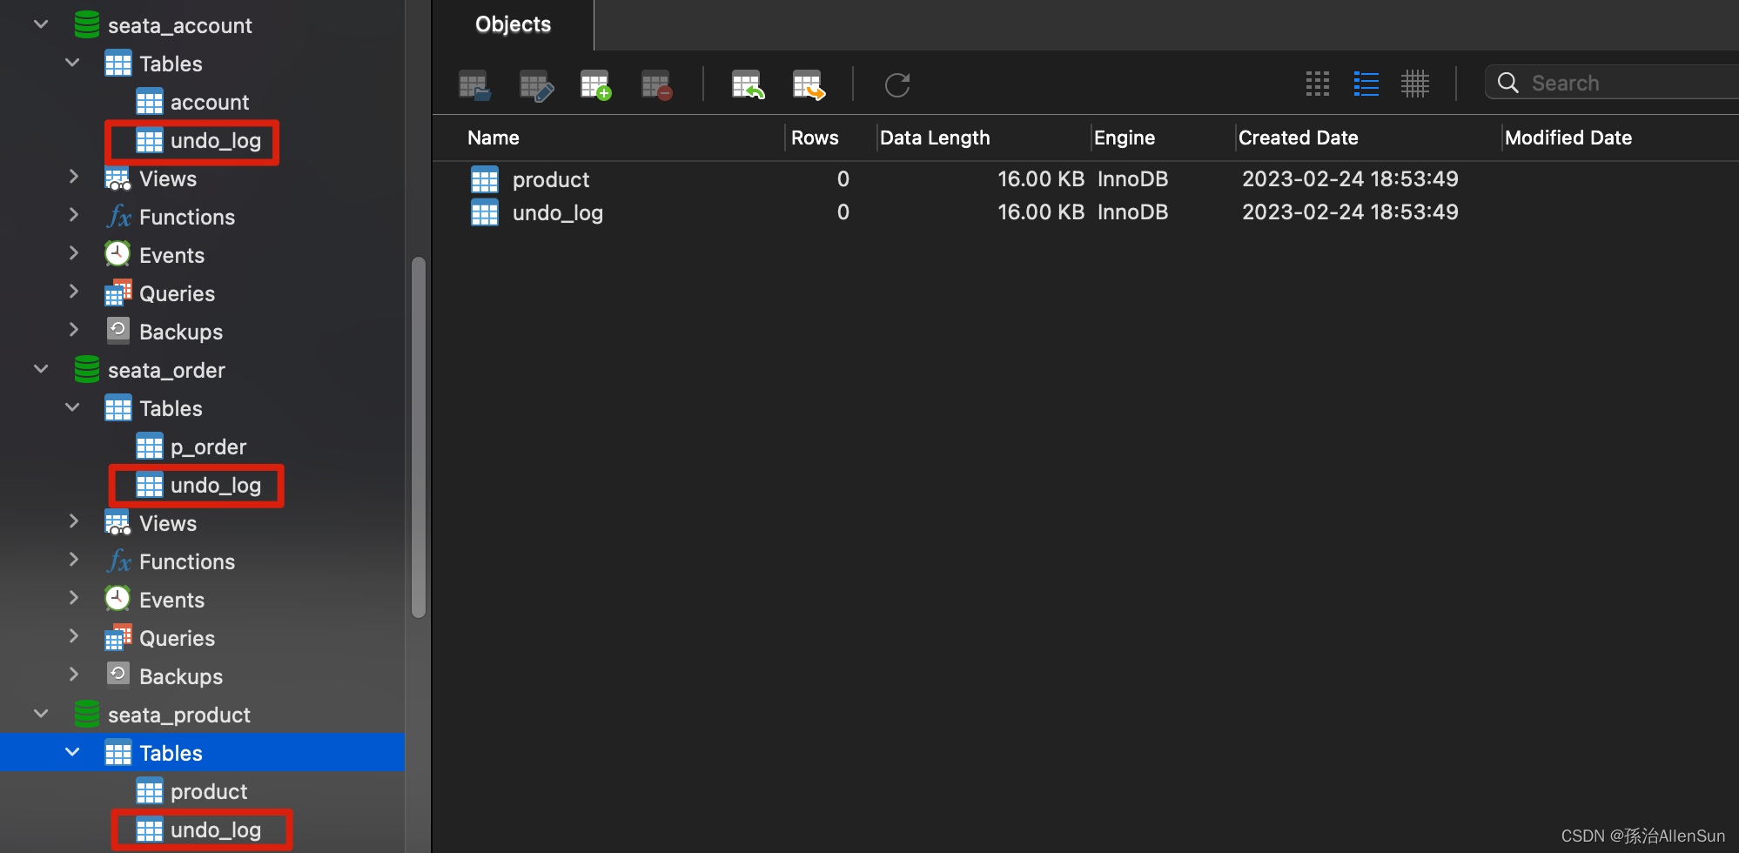The image size is (1739, 853).
Task: Click the Backups icon under seata_account
Action: tap(118, 331)
